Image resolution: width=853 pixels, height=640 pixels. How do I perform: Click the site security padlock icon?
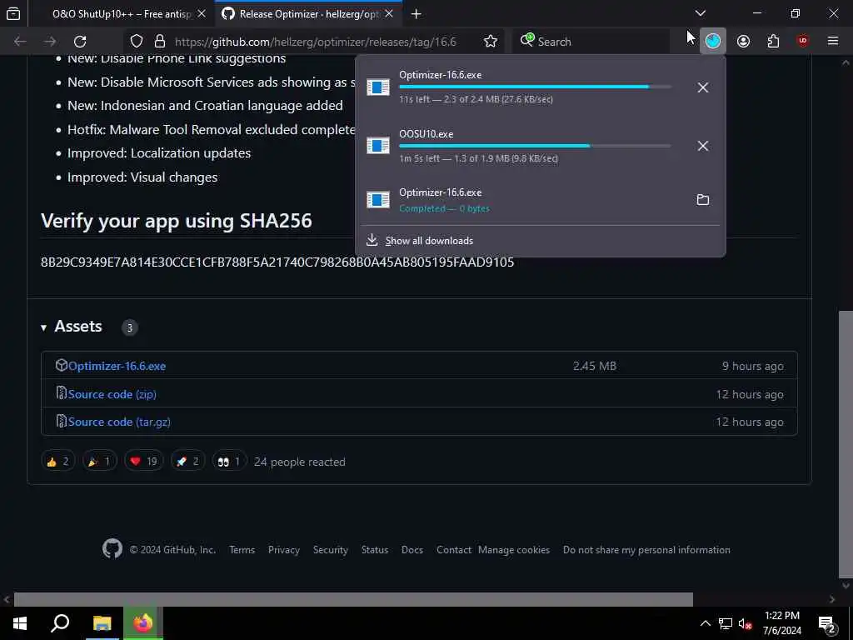[x=159, y=42]
